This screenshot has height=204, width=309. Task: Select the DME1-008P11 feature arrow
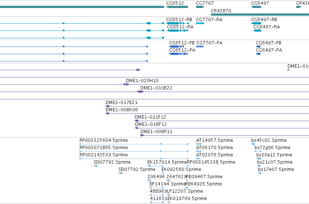coord(142,135)
